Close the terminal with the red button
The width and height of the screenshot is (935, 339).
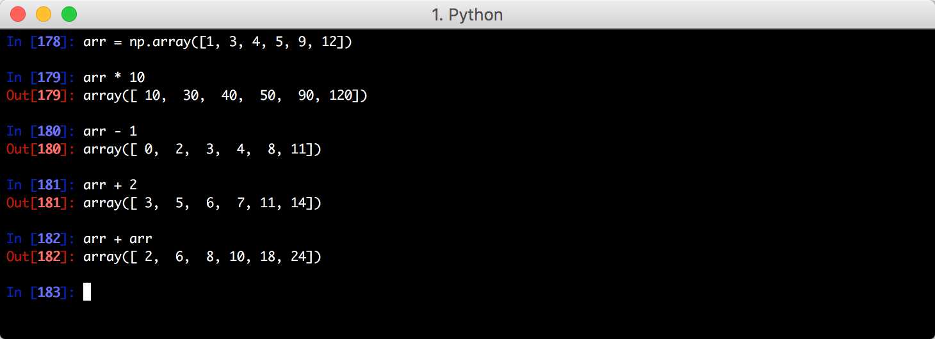[18, 13]
